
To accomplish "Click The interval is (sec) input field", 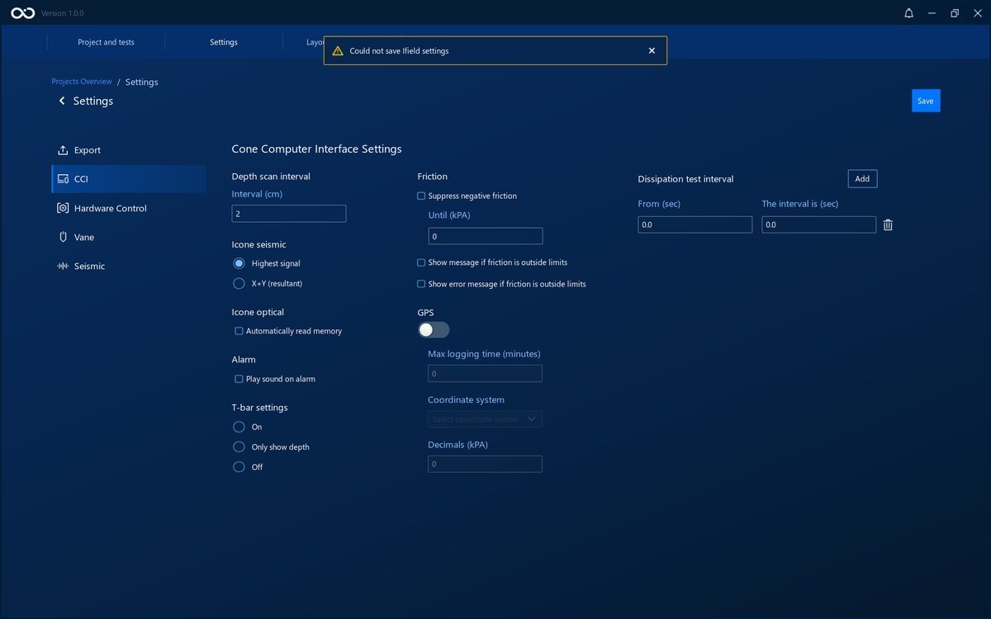I will click(818, 224).
